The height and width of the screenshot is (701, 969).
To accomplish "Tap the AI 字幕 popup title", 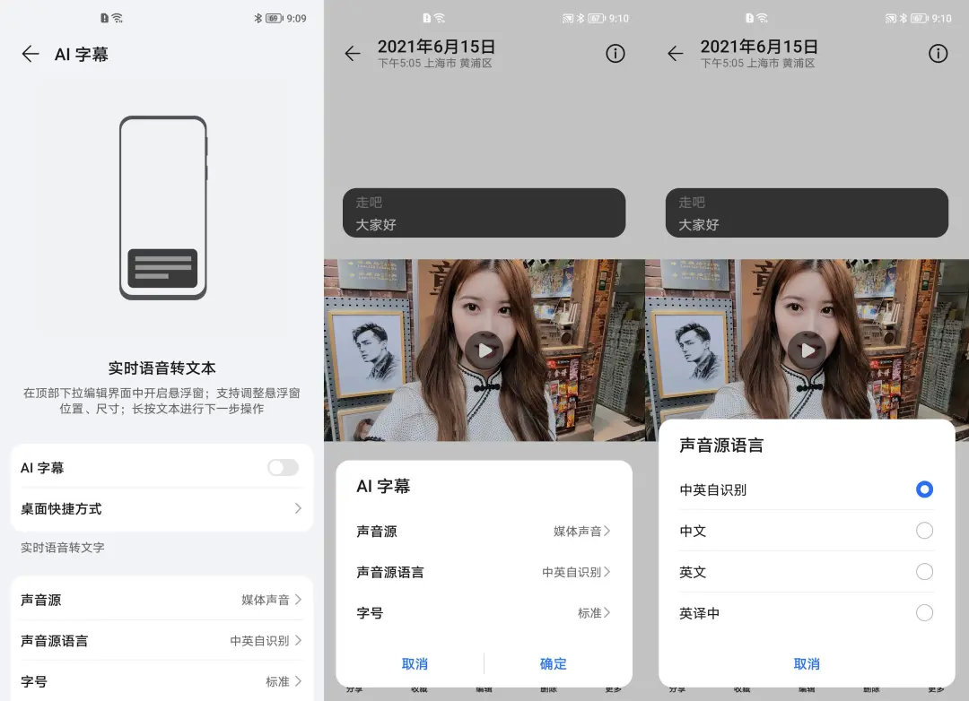I will click(x=383, y=486).
